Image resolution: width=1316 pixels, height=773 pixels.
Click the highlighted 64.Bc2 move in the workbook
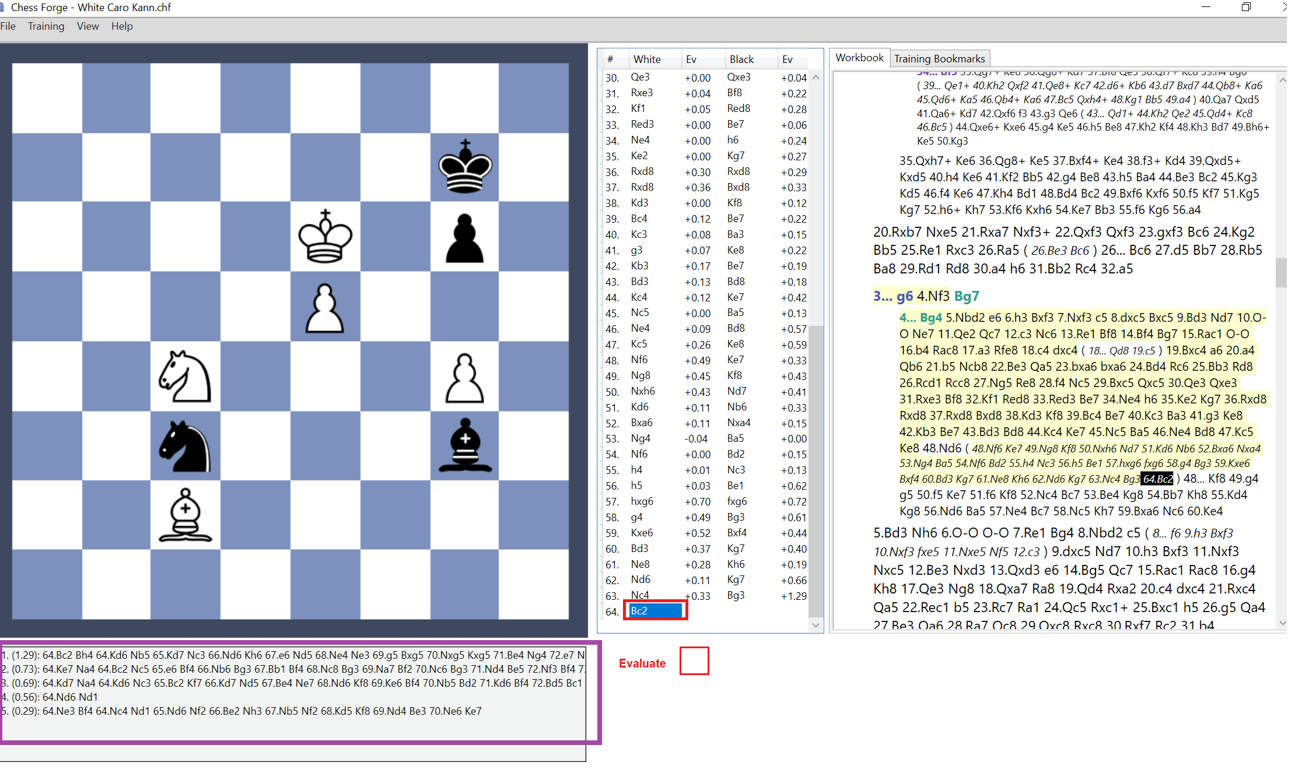coord(1157,479)
